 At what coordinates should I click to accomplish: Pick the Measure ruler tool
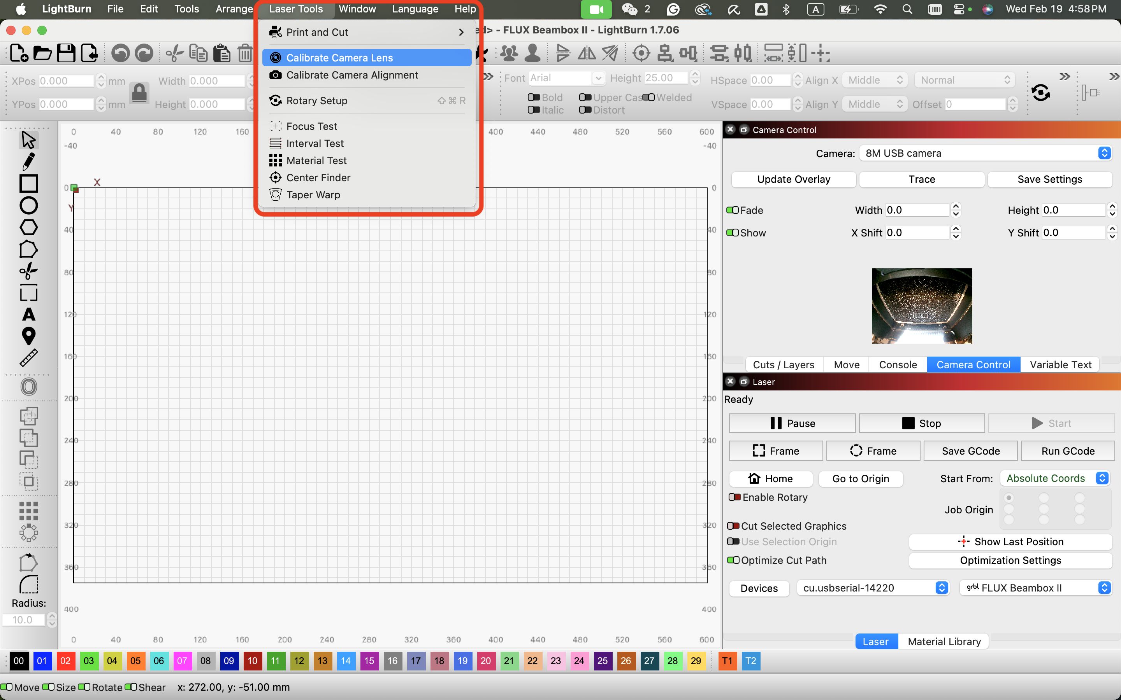click(28, 358)
